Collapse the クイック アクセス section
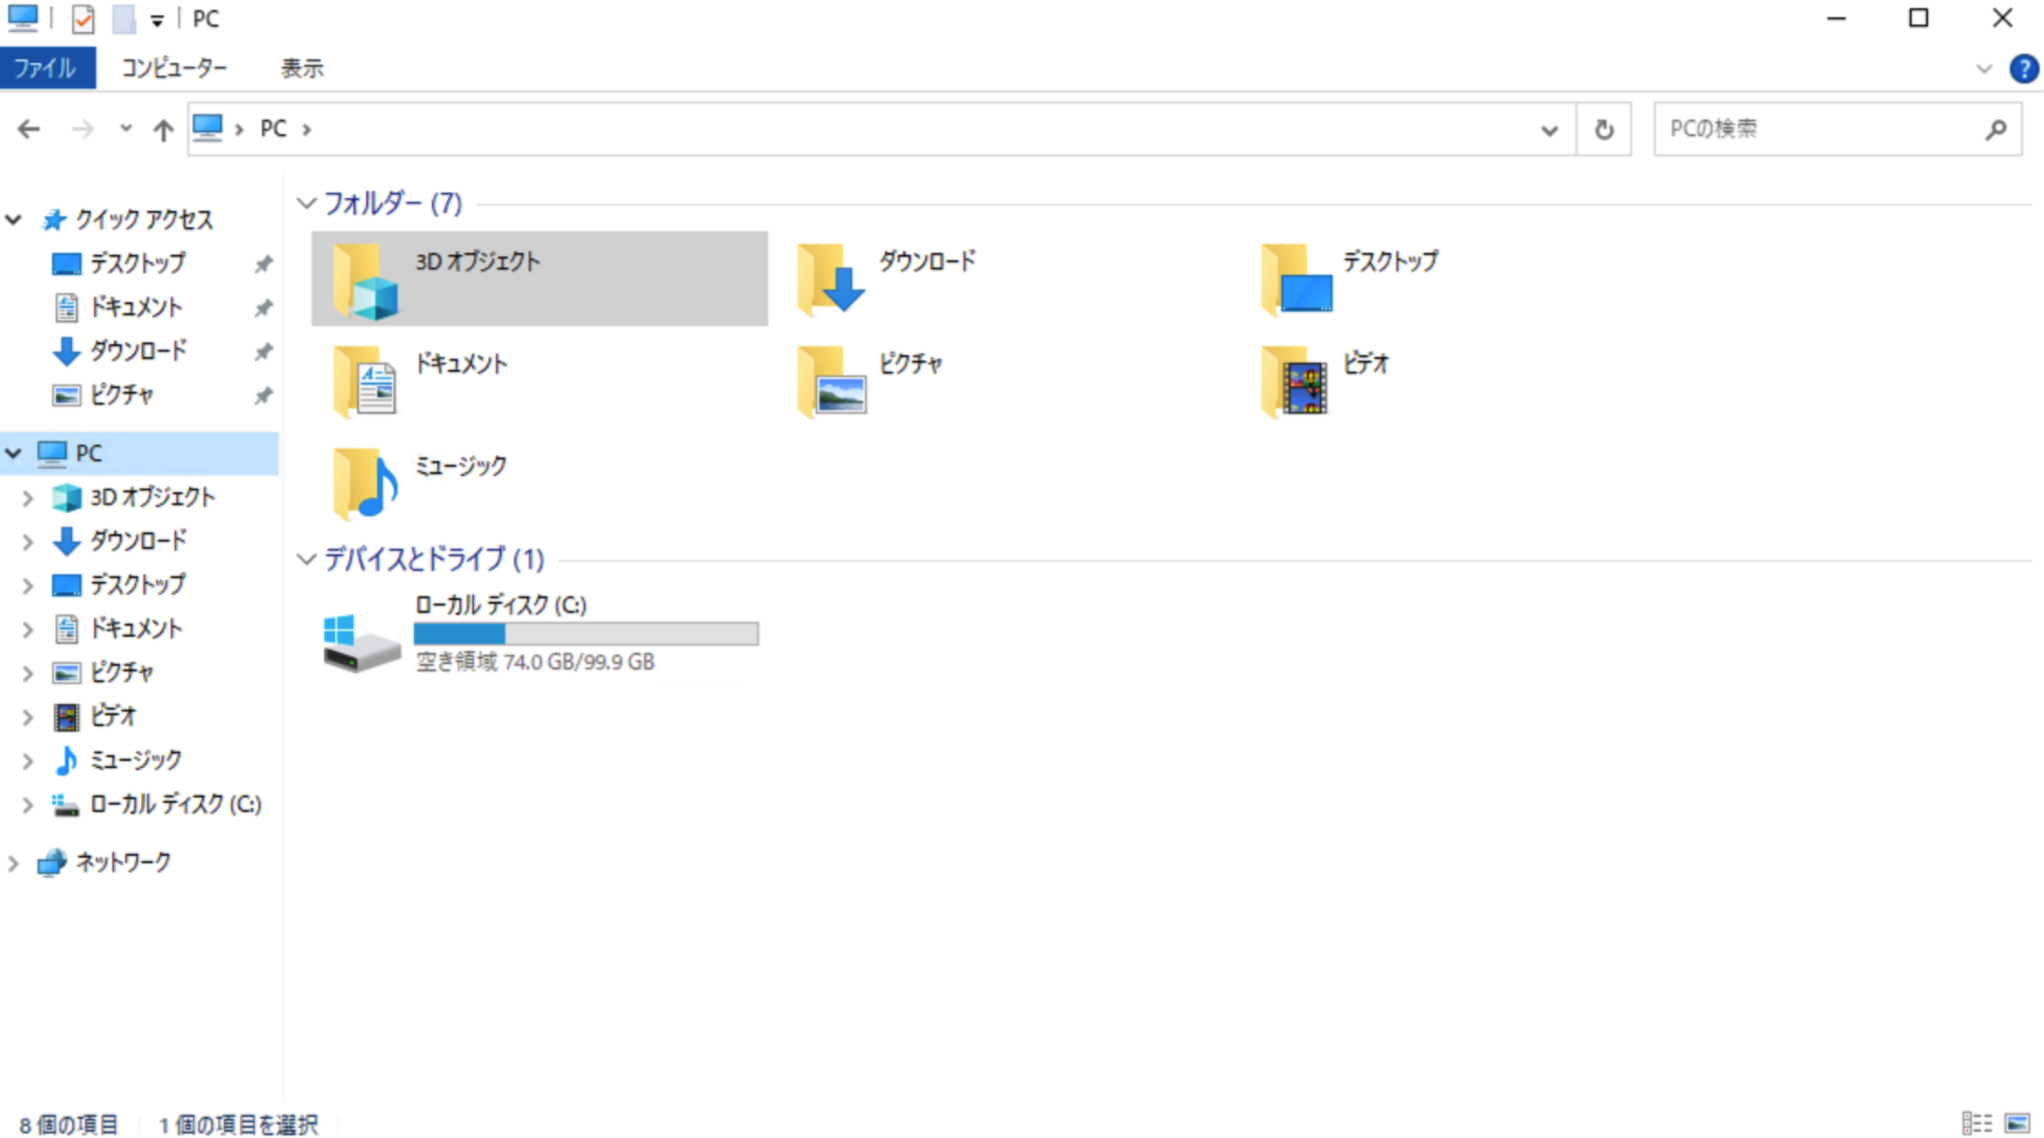2044x1138 pixels. pos(13,219)
